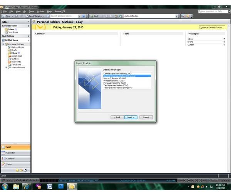Expand the Search address books dropdown
The width and height of the screenshot is (231, 192).
(79, 16)
